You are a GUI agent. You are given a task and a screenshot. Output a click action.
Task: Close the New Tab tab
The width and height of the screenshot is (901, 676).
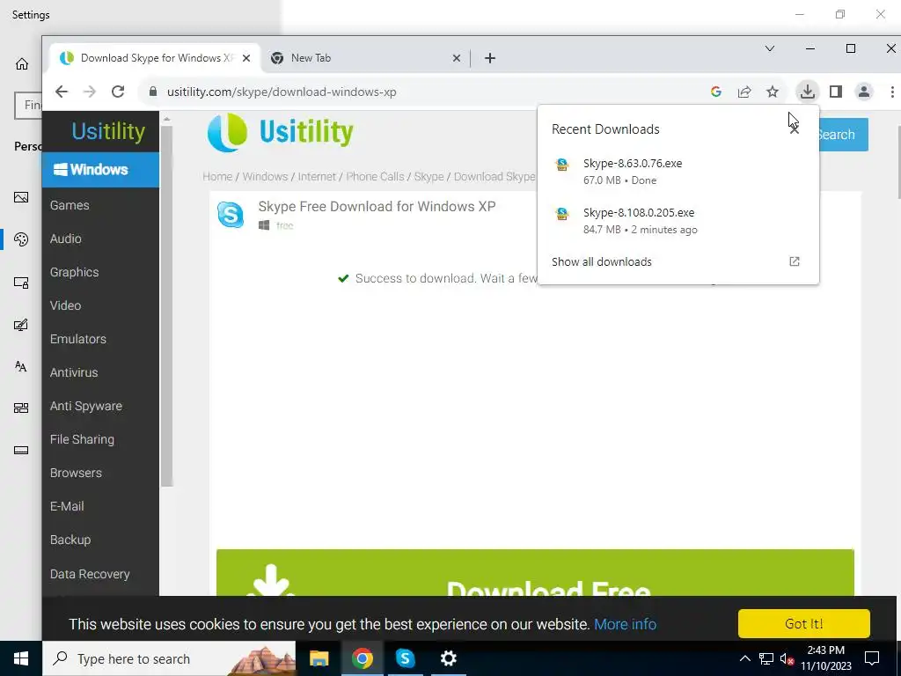[457, 58]
